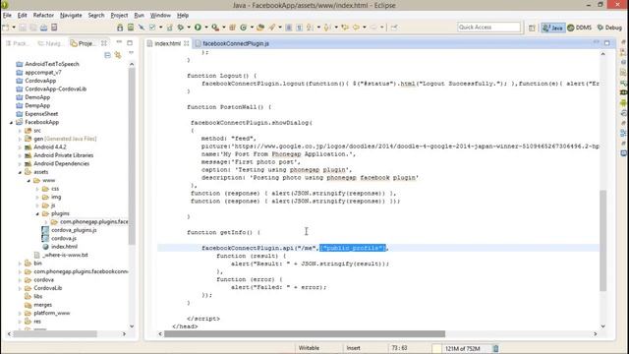This screenshot has width=629, height=354.
Task: Click in the Quick Access field
Action: pos(488,28)
